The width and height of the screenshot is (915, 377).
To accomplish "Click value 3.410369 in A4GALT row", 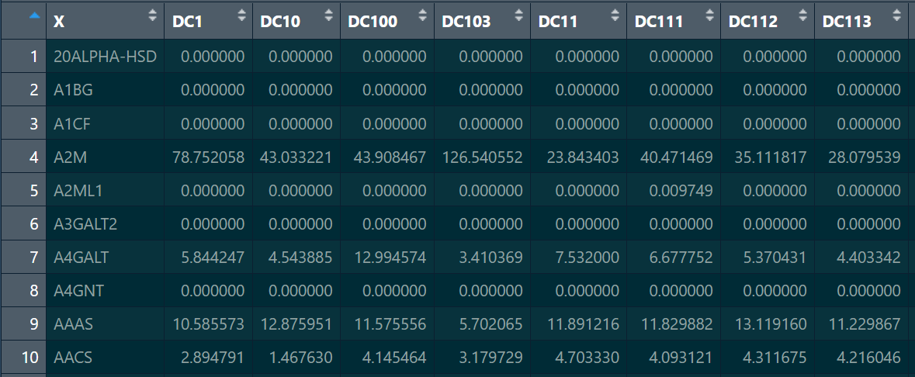I will (490, 258).
